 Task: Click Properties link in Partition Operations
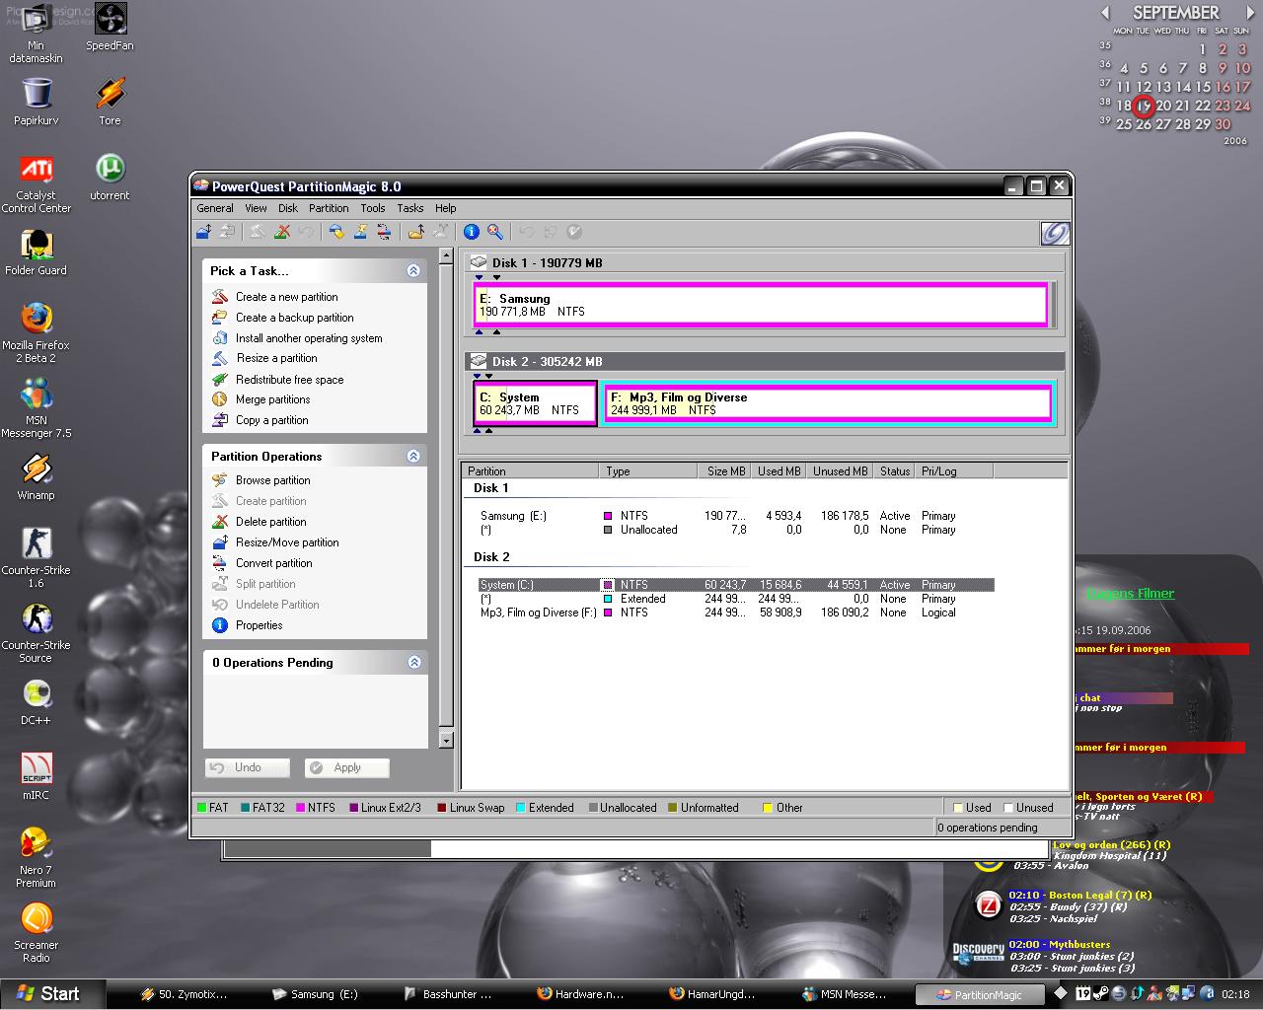tap(259, 625)
